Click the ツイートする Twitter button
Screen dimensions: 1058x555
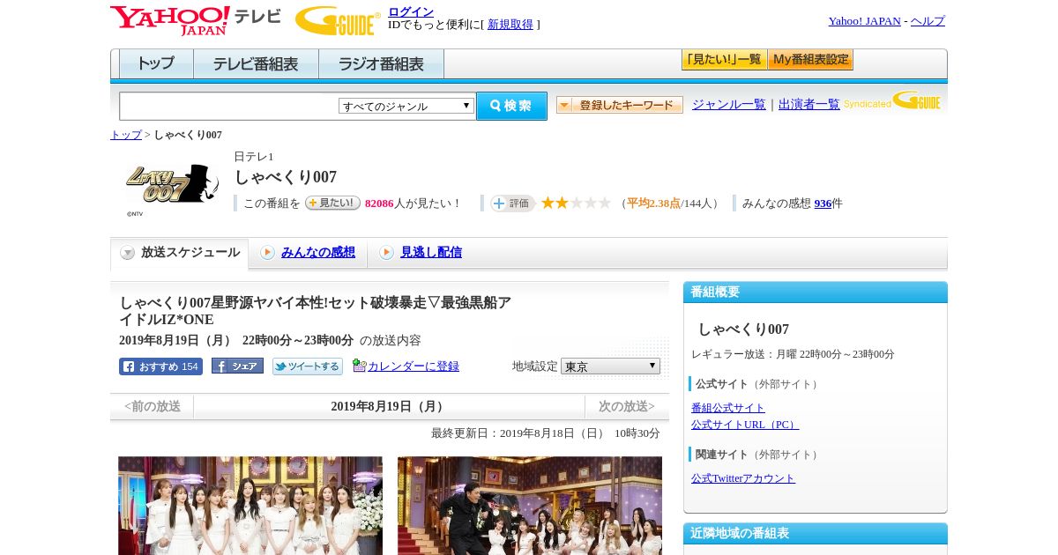(x=307, y=366)
